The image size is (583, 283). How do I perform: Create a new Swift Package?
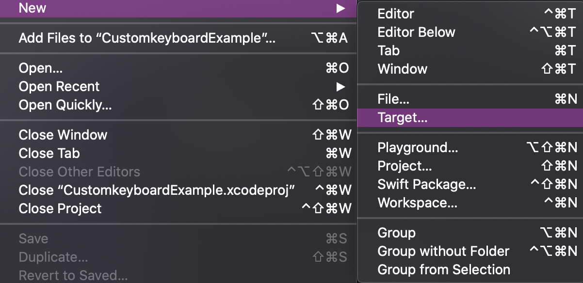pyautogui.click(x=427, y=184)
